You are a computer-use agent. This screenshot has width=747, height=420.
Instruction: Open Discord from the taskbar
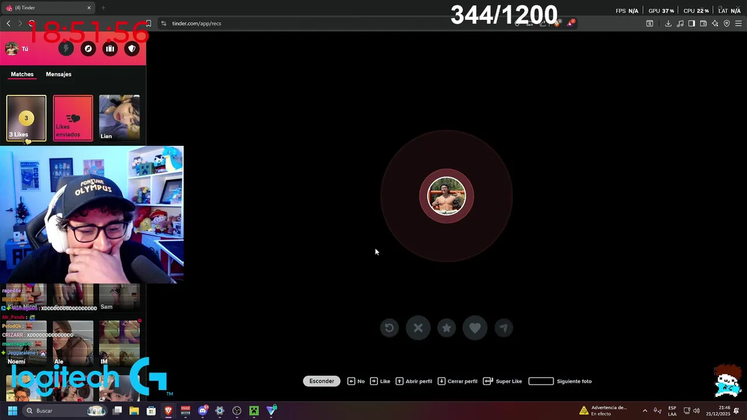(x=203, y=411)
